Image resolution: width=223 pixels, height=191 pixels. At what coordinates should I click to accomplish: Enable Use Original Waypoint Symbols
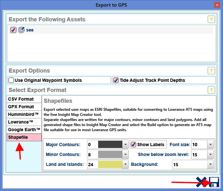pyautogui.click(x=11, y=80)
